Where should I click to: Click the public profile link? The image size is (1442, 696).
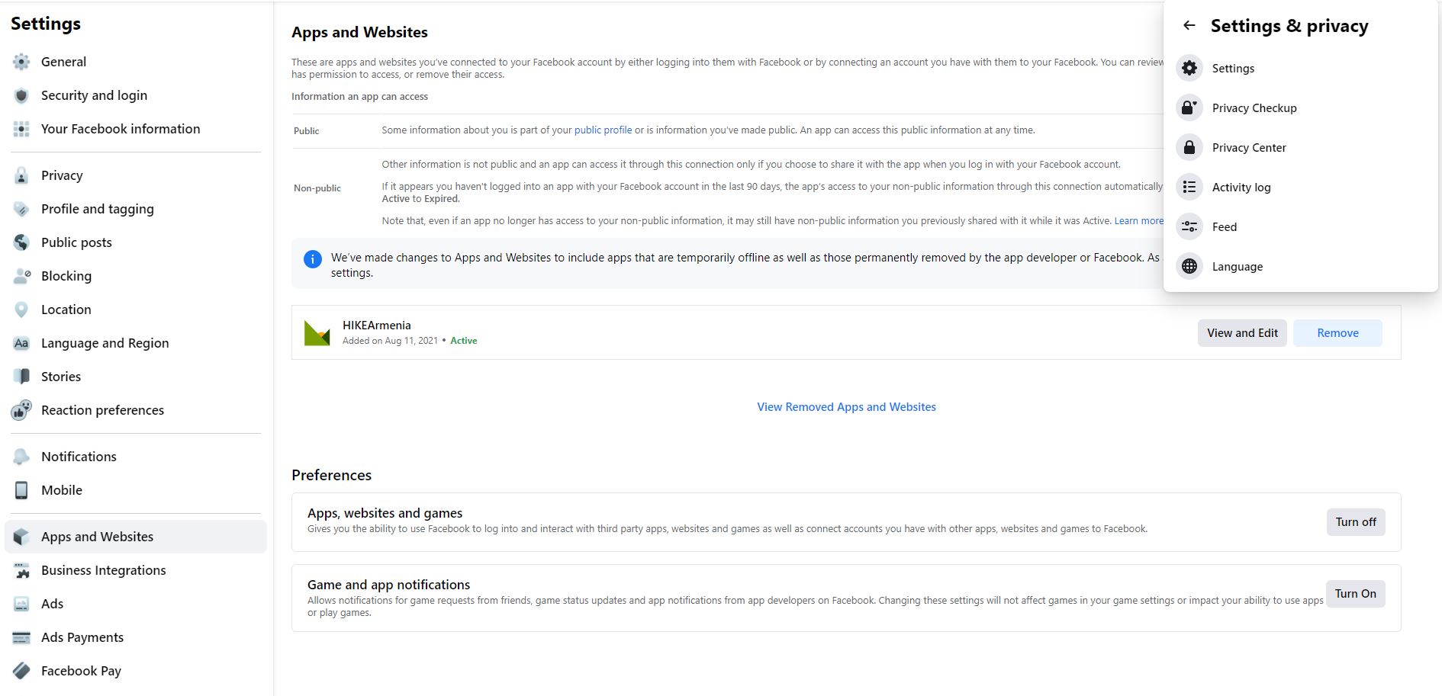coord(604,130)
